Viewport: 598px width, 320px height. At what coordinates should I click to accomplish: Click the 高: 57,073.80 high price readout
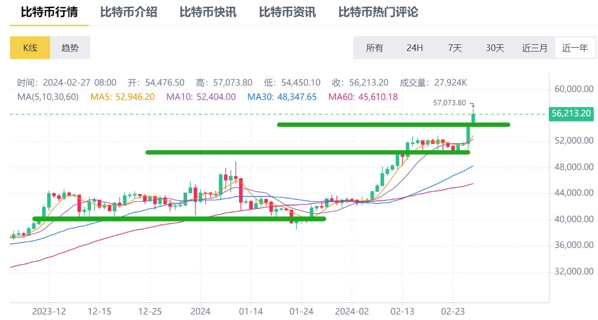tap(224, 83)
